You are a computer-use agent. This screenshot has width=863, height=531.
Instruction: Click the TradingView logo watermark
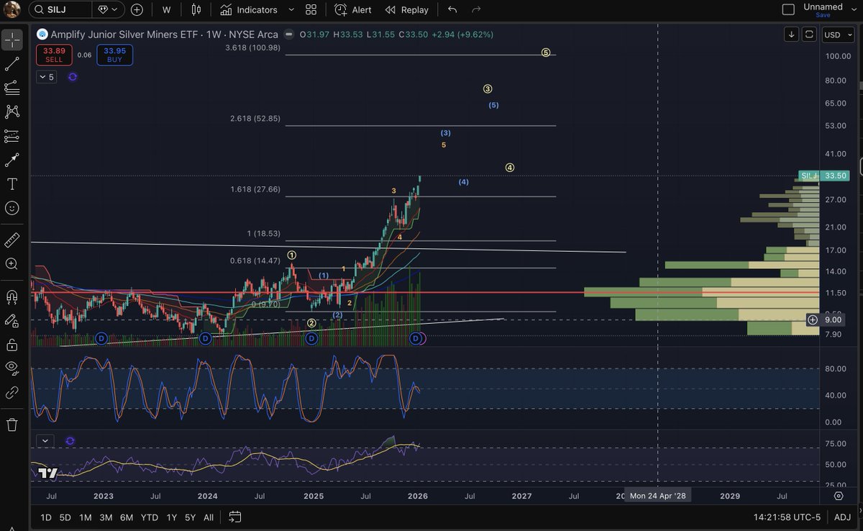click(x=47, y=473)
